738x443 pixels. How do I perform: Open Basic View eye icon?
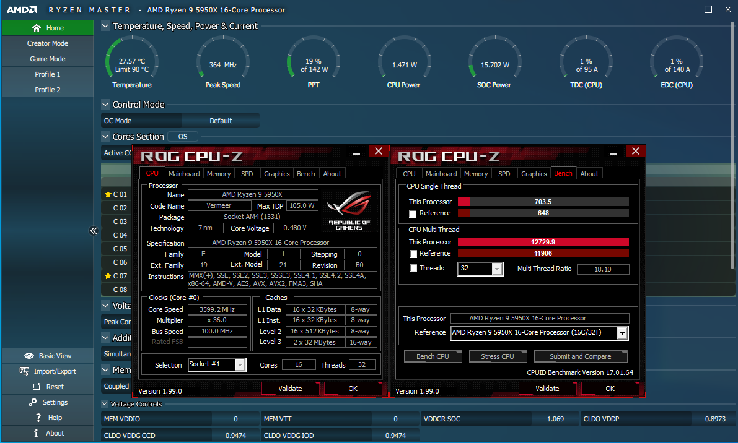29,356
